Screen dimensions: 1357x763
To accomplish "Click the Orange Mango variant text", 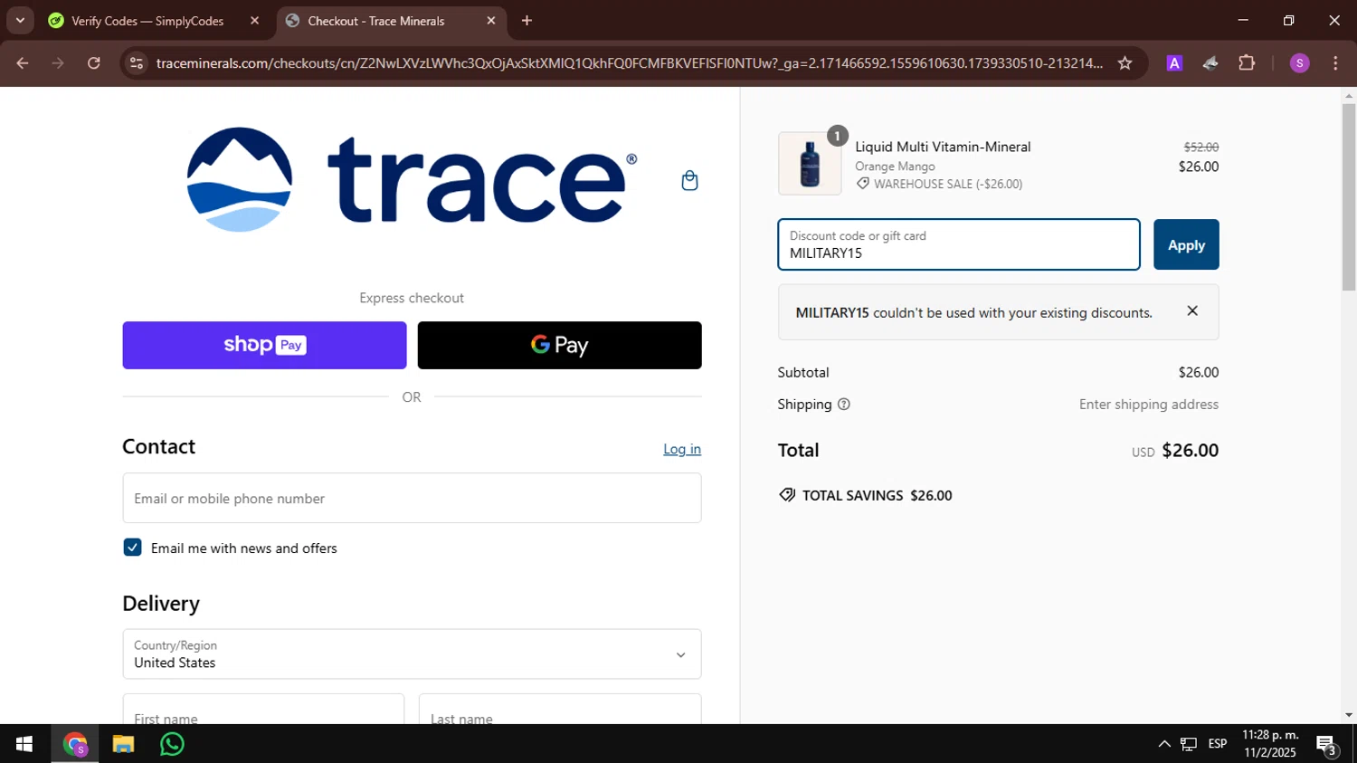I will (895, 167).
